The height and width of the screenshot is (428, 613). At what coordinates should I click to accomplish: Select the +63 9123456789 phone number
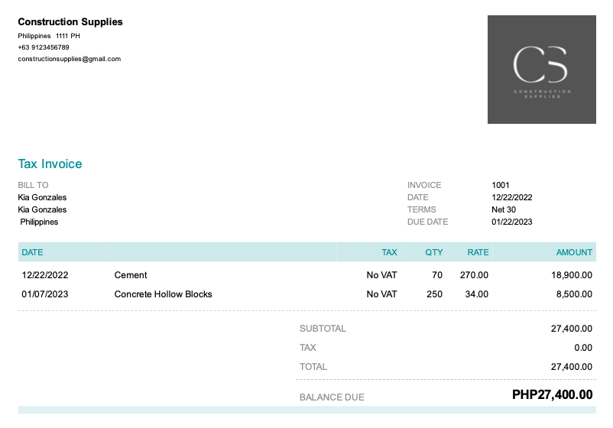coord(44,47)
